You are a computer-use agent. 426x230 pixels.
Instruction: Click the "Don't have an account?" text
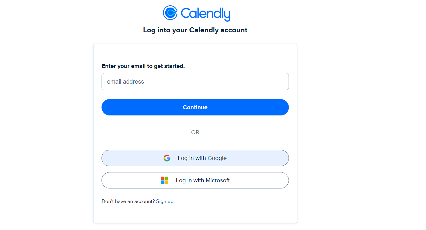128,201
